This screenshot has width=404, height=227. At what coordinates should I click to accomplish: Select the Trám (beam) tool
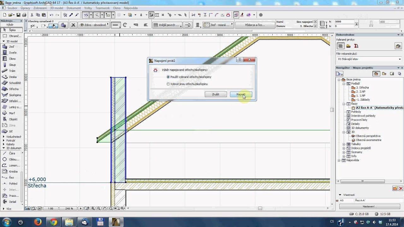tap(11, 71)
